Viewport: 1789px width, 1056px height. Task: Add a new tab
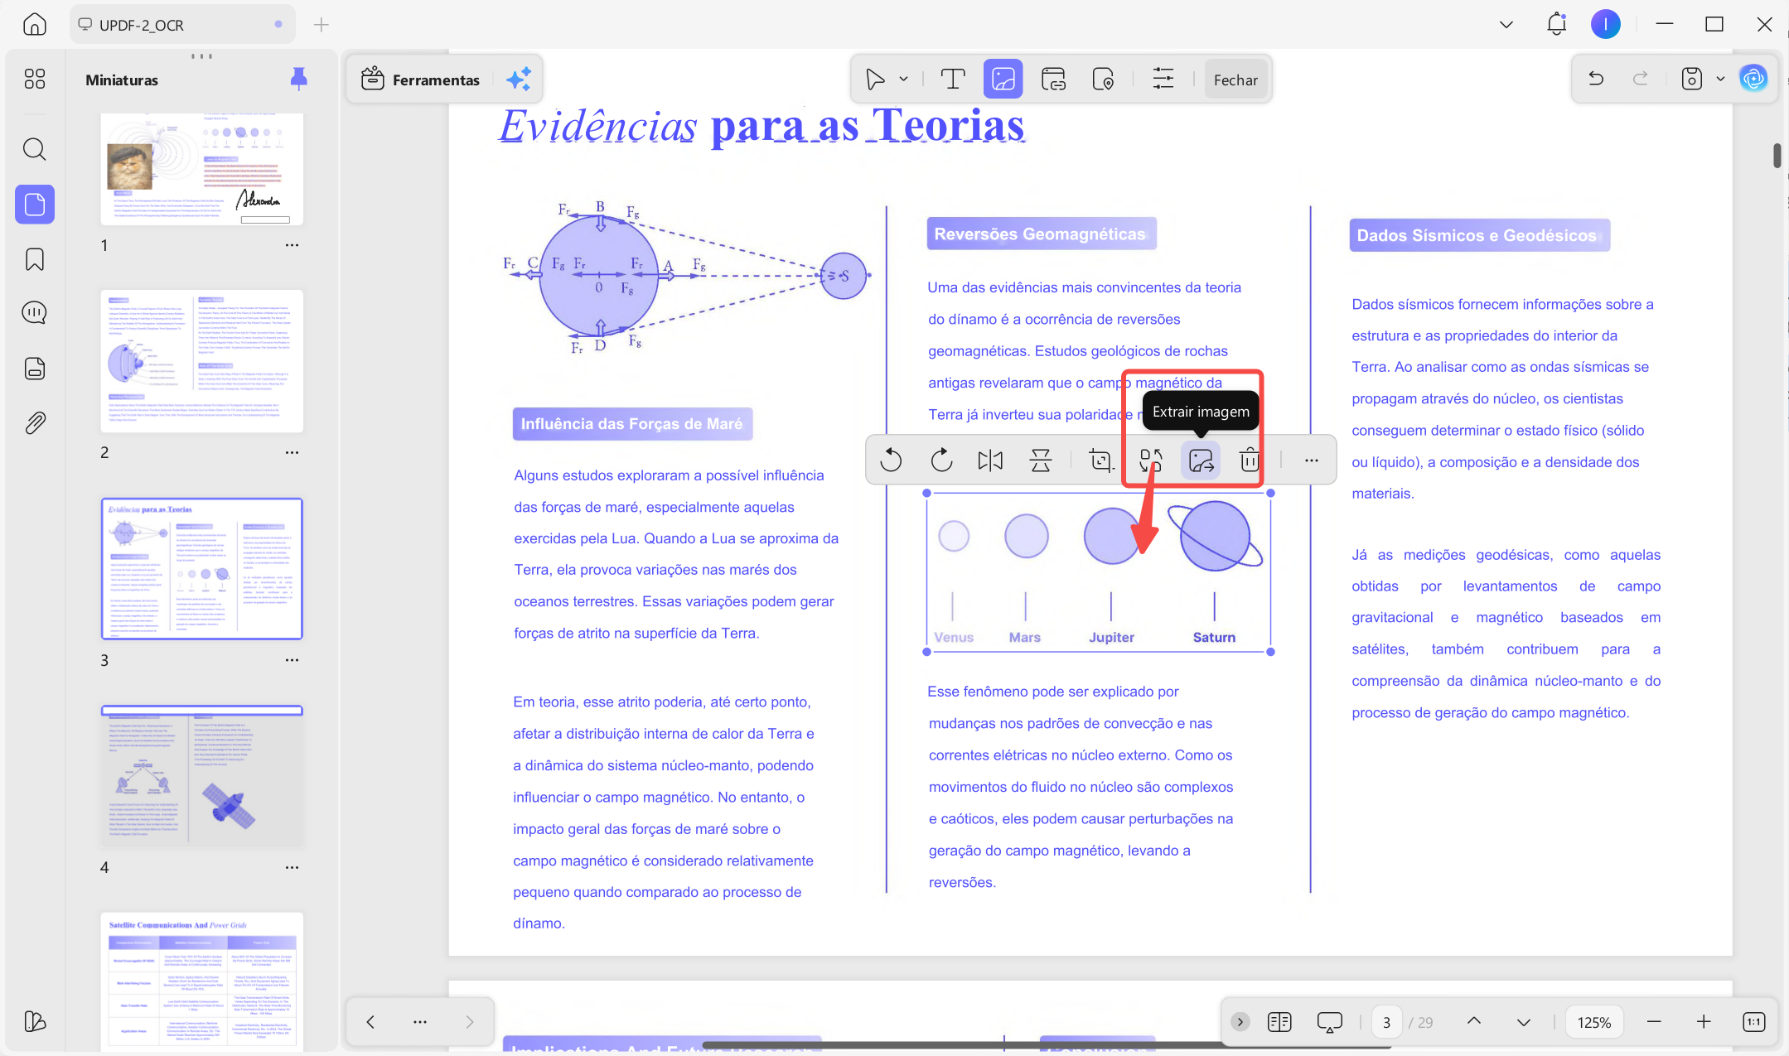coord(322,25)
